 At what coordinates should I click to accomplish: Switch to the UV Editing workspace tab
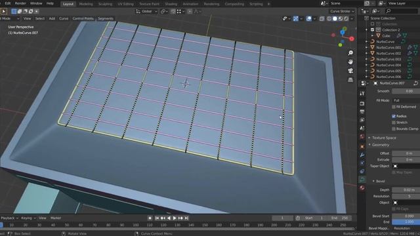point(125,4)
